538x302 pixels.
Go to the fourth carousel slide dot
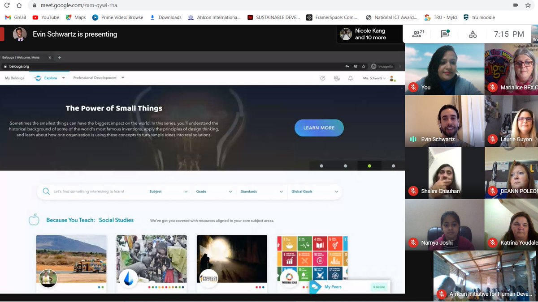[x=393, y=166]
